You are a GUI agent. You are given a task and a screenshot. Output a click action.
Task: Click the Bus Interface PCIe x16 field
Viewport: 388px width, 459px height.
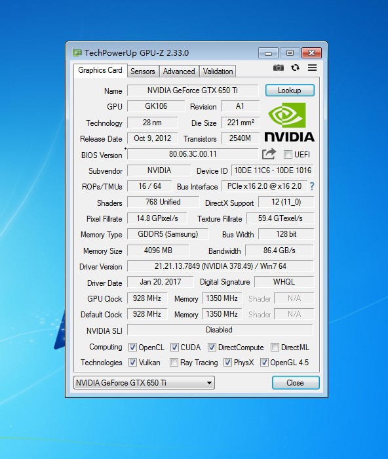264,186
